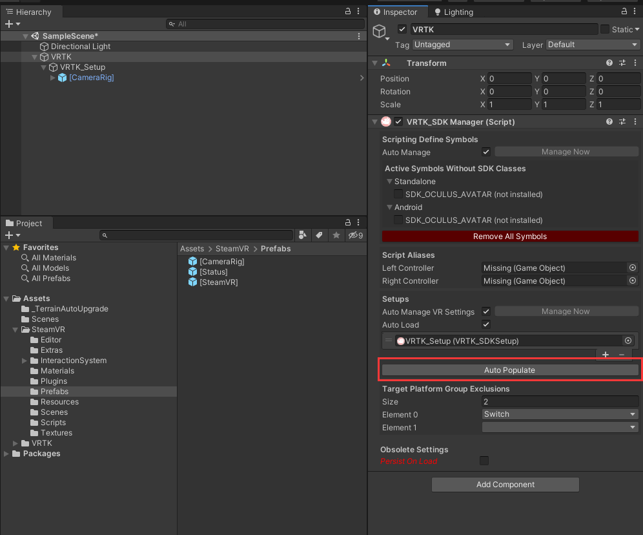
Task: Open Inspector panel options menu
Action: pyautogui.click(x=635, y=12)
